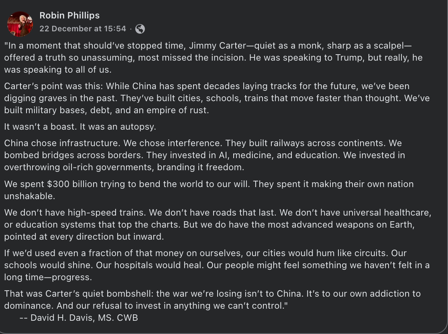448x334 pixels.
Task: Click the paragraph starting "We don't have high-speed trains"
Action: pyautogui.click(x=217, y=224)
